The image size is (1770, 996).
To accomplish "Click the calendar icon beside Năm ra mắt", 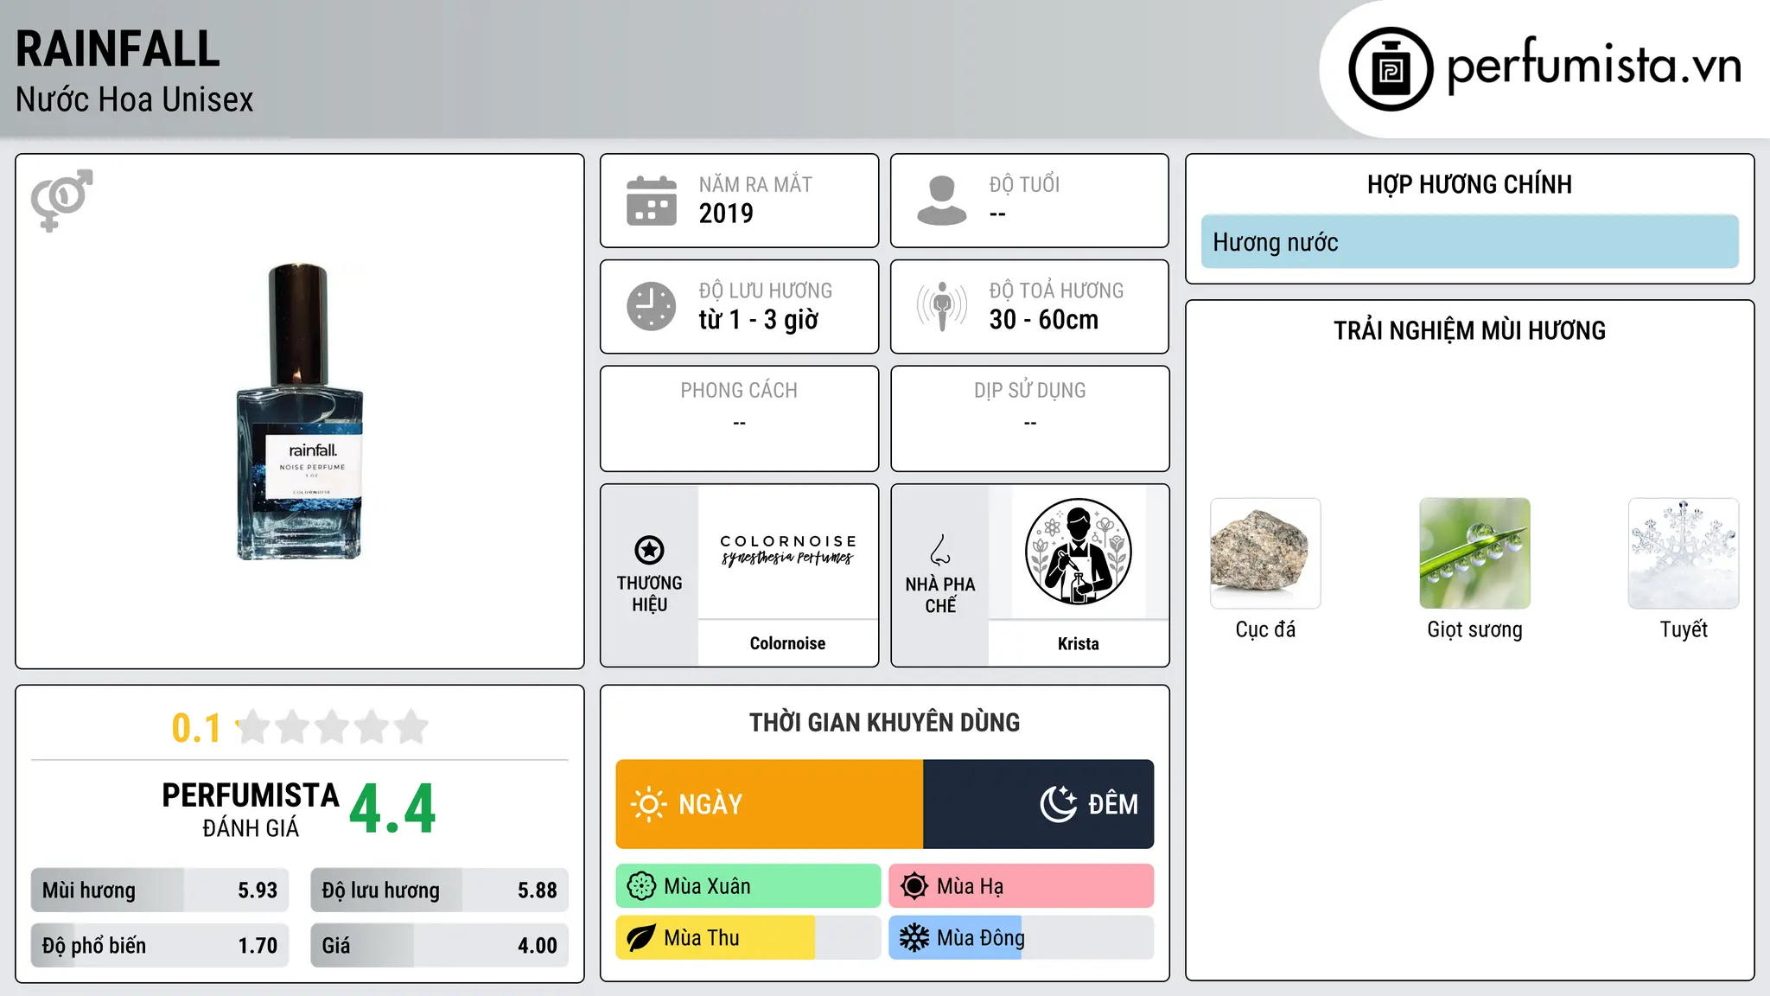I will coord(652,201).
